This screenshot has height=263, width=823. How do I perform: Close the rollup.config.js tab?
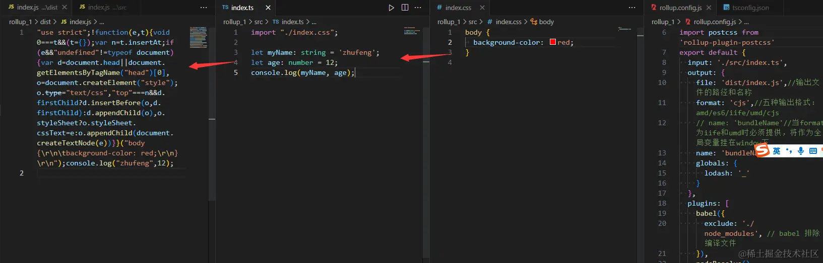pos(709,8)
